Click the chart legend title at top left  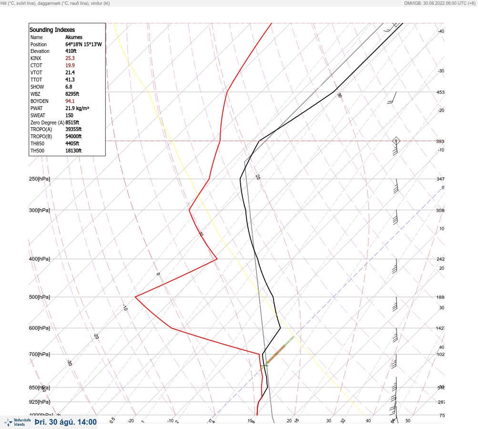pos(55,3)
